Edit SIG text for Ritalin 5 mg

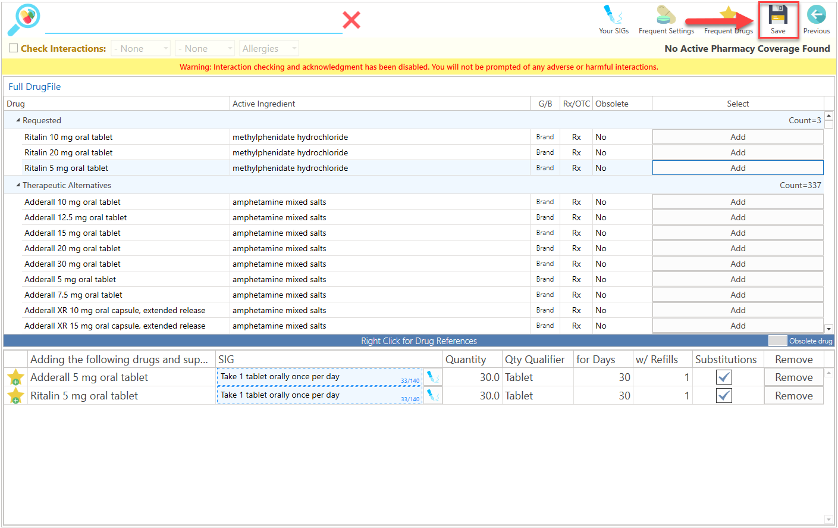point(320,395)
